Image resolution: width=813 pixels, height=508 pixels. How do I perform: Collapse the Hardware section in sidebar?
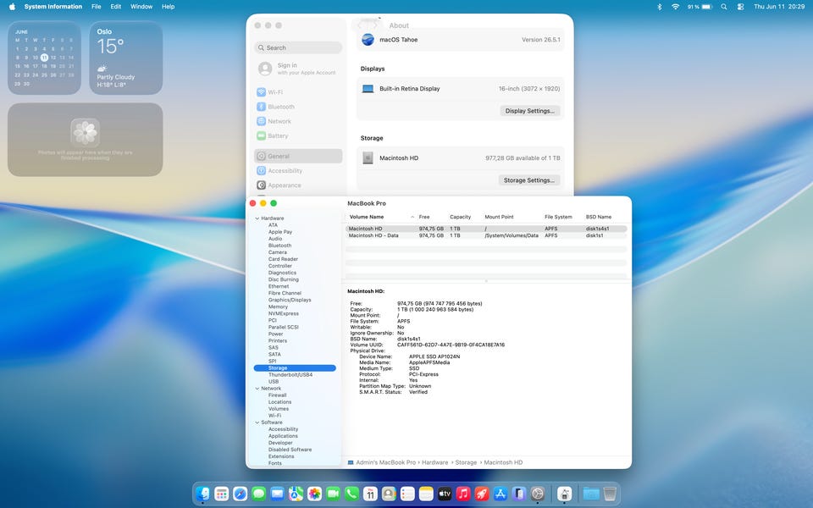[x=257, y=218]
